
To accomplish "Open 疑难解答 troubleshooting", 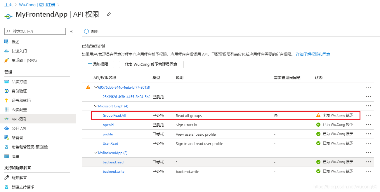I will tap(19, 178).
